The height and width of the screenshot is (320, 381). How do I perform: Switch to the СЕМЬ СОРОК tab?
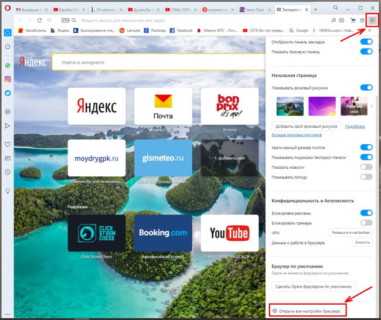(181, 10)
